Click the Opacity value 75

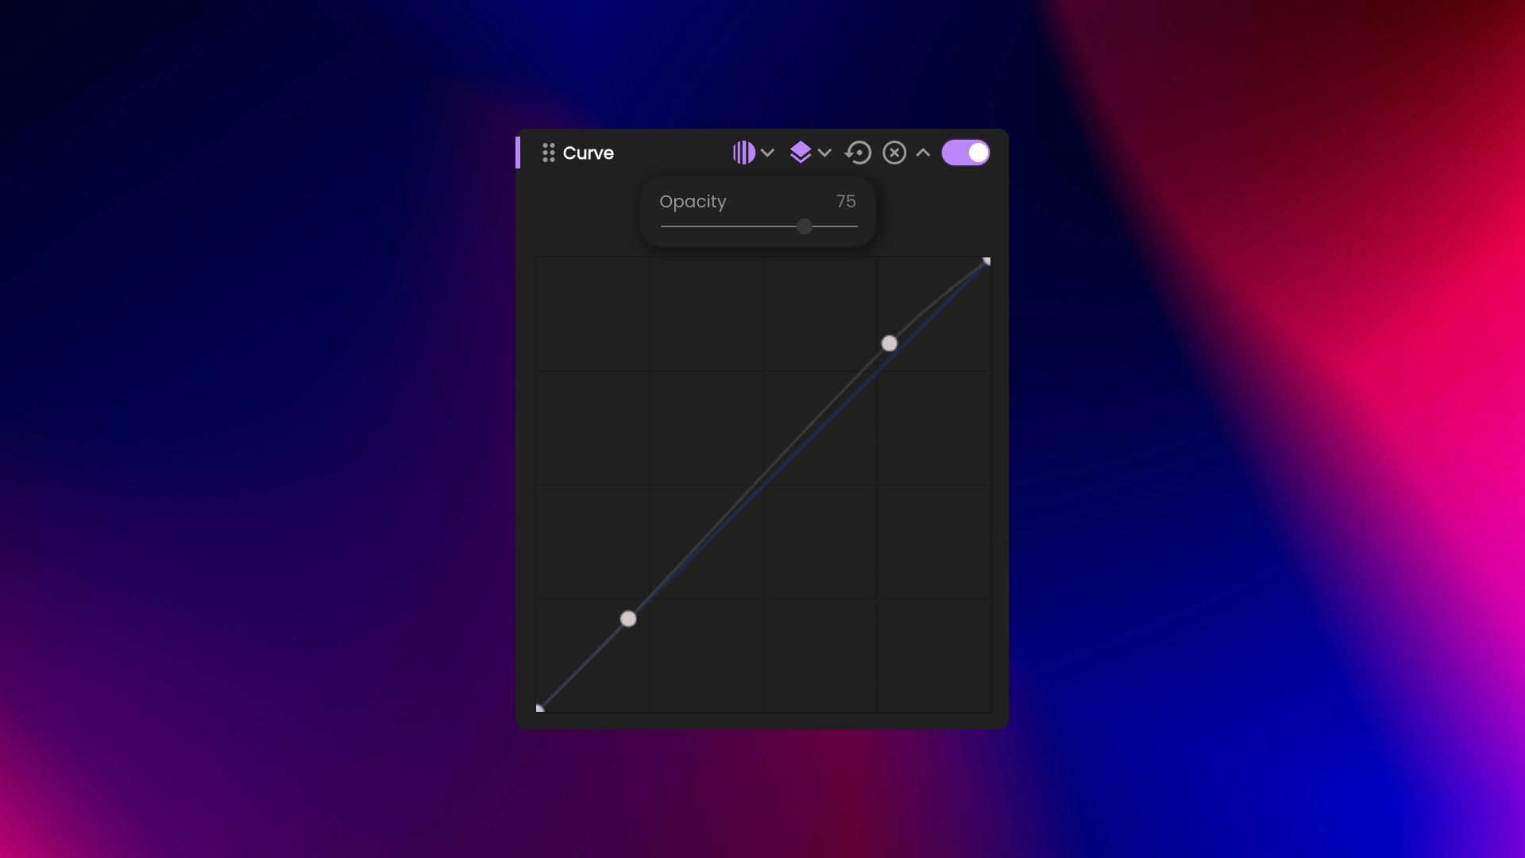847,202
